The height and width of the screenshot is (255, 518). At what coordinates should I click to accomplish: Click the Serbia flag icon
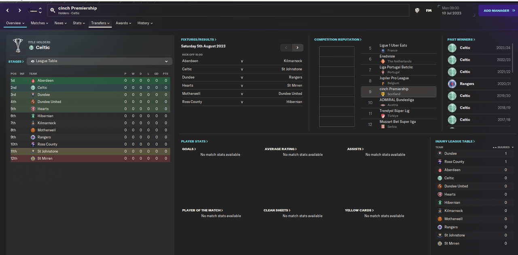tap(383, 127)
